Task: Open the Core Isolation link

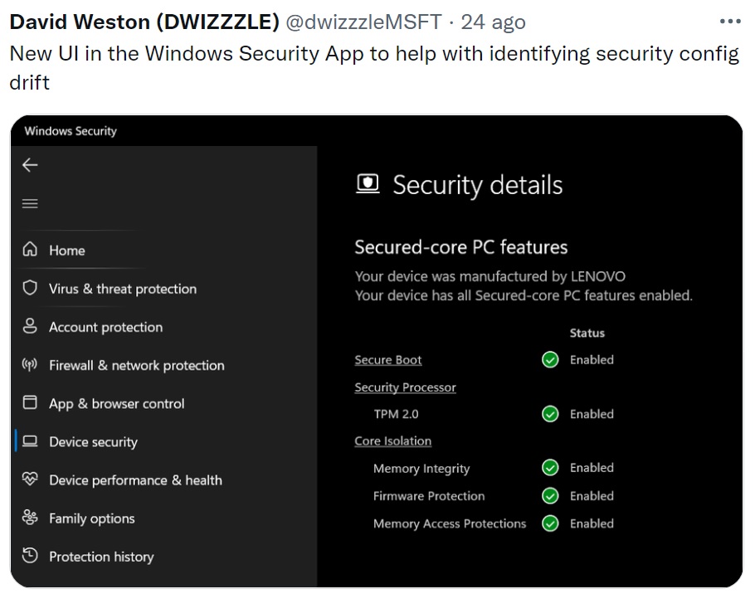Action: (392, 441)
